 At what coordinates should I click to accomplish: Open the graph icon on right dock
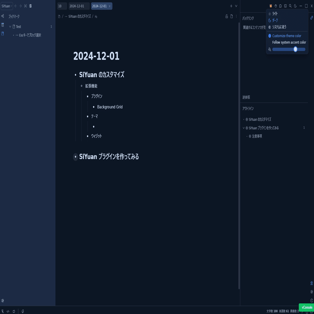[x=312, y=292]
